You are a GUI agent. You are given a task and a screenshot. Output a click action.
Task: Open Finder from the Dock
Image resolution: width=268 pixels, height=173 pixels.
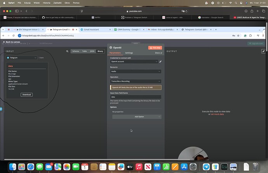(13, 167)
